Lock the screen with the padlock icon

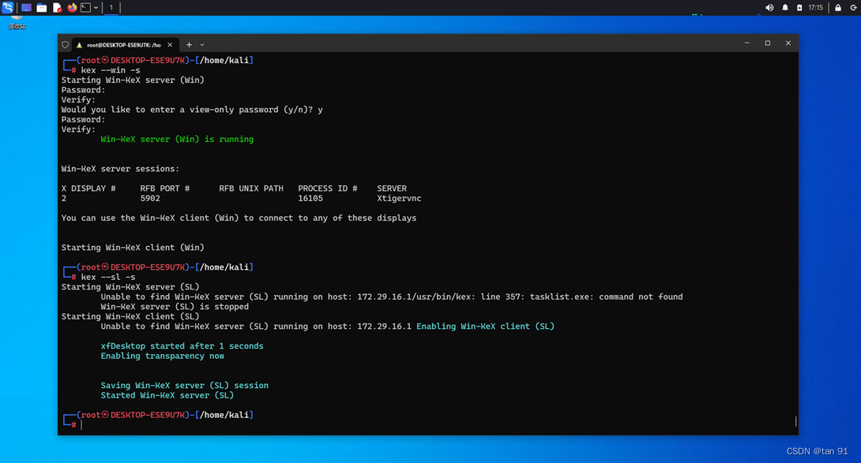(838, 8)
